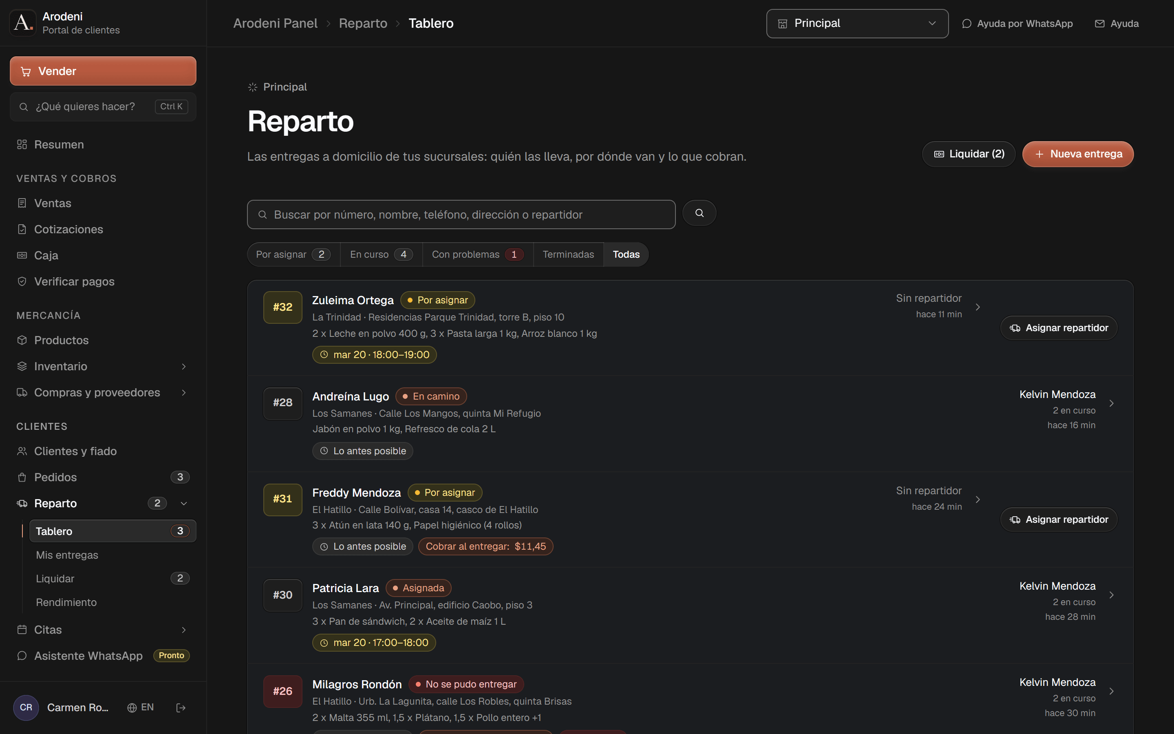The image size is (1174, 734).
Task: Assign a courier to Freddy Mendoza's order
Action: point(1059,520)
